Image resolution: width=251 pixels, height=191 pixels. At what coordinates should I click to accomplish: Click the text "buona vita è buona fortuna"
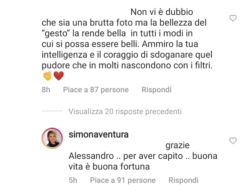[x=143, y=161]
